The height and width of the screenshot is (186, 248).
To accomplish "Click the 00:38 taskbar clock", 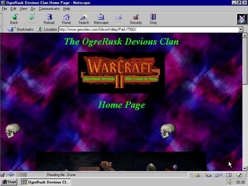I will click(x=241, y=182).
